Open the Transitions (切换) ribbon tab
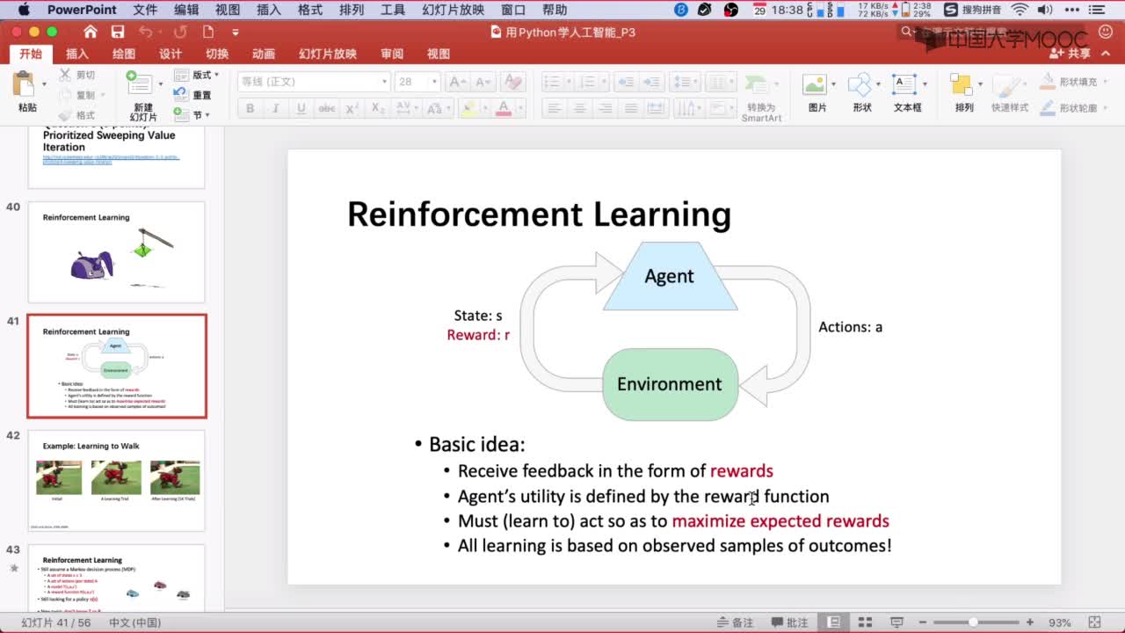This screenshot has width=1125, height=633. point(217,54)
